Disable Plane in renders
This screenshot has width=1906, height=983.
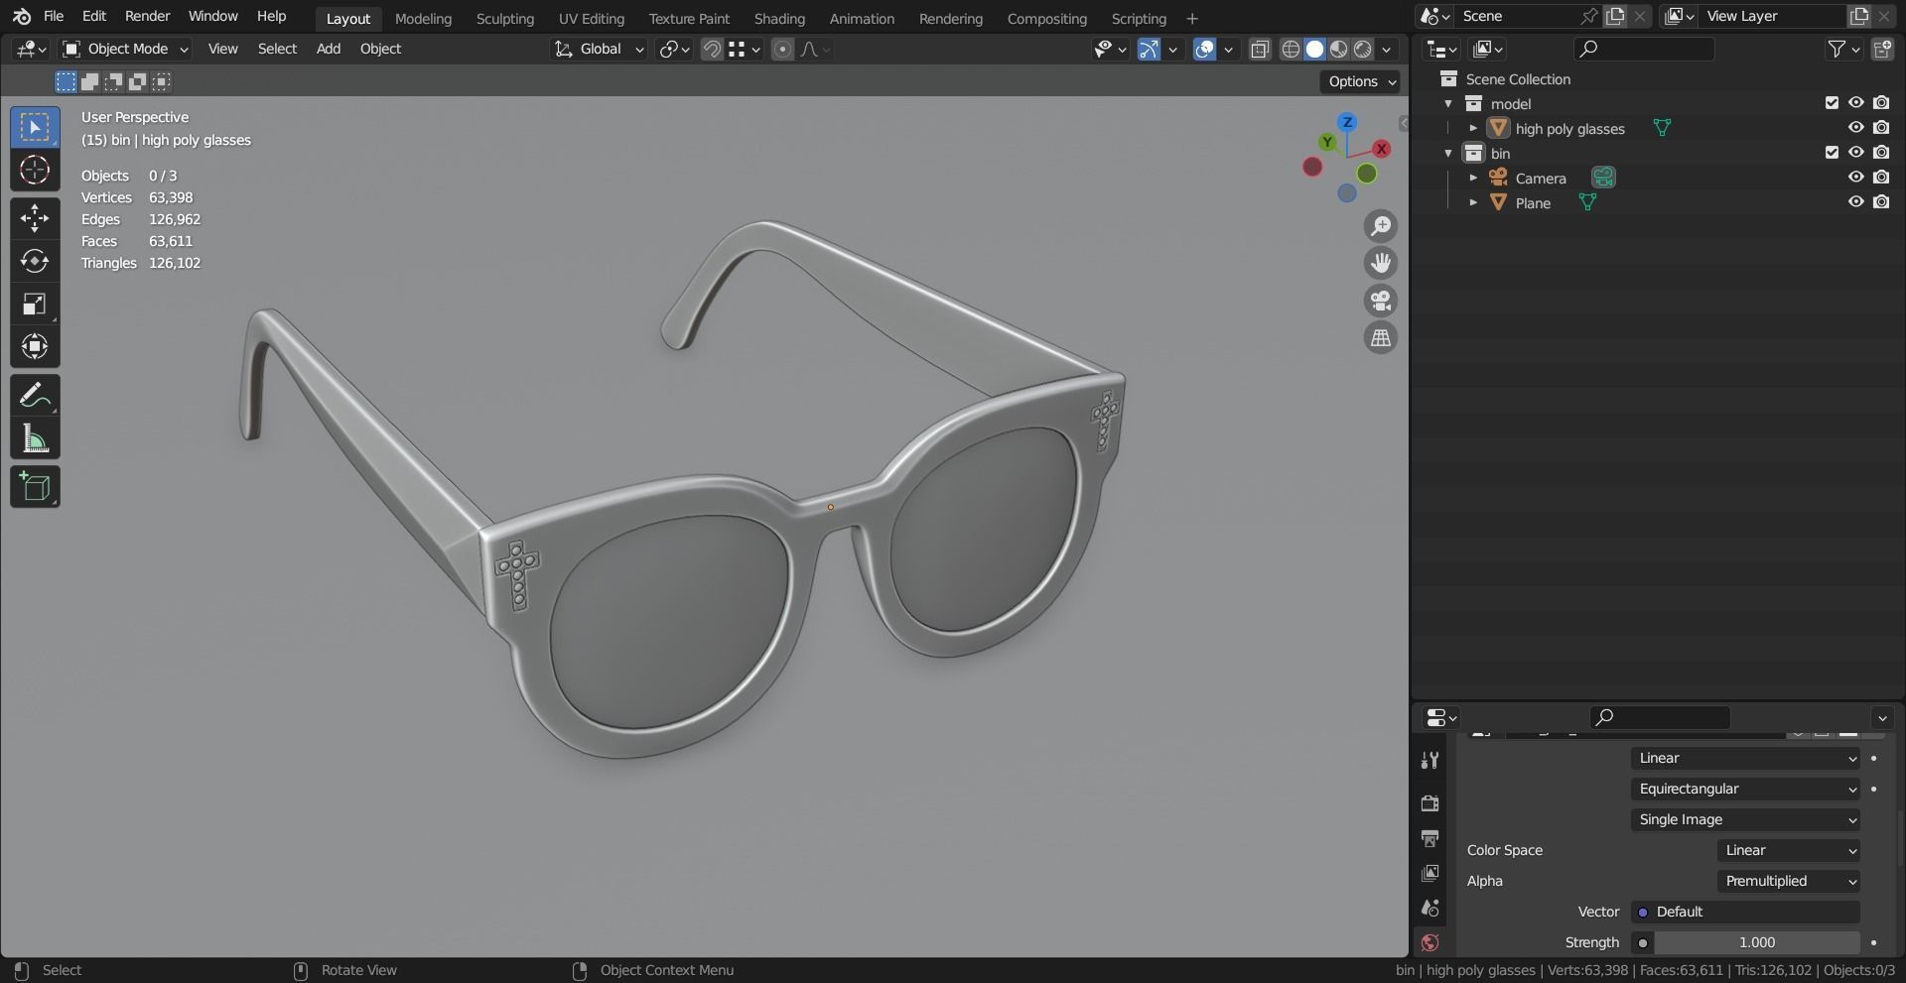[1881, 202]
